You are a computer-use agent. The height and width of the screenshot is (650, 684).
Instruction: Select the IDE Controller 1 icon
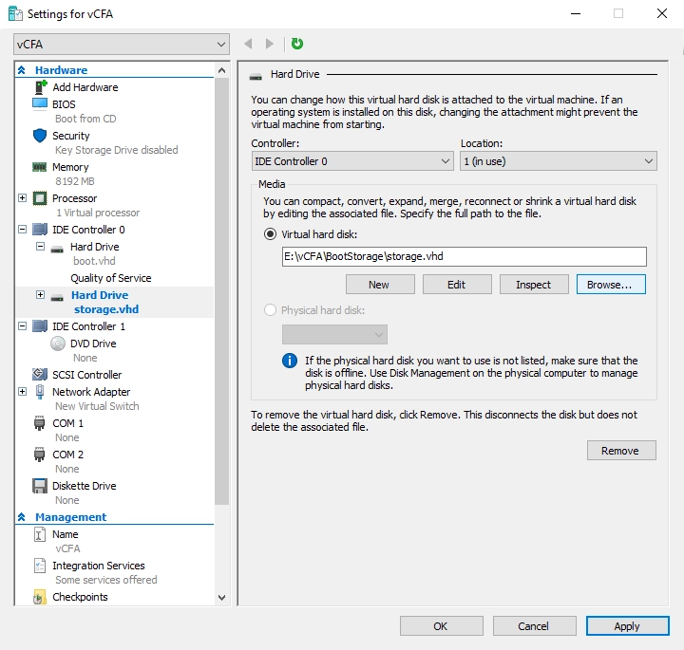coord(40,325)
